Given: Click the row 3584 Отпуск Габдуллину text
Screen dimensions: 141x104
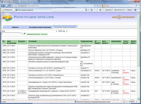Looking at the screenshot, I should point(46,50).
